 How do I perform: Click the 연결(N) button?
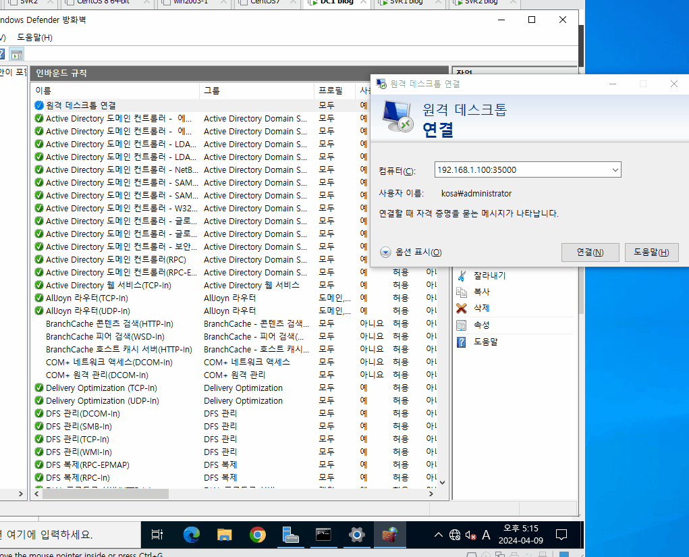[x=590, y=253]
